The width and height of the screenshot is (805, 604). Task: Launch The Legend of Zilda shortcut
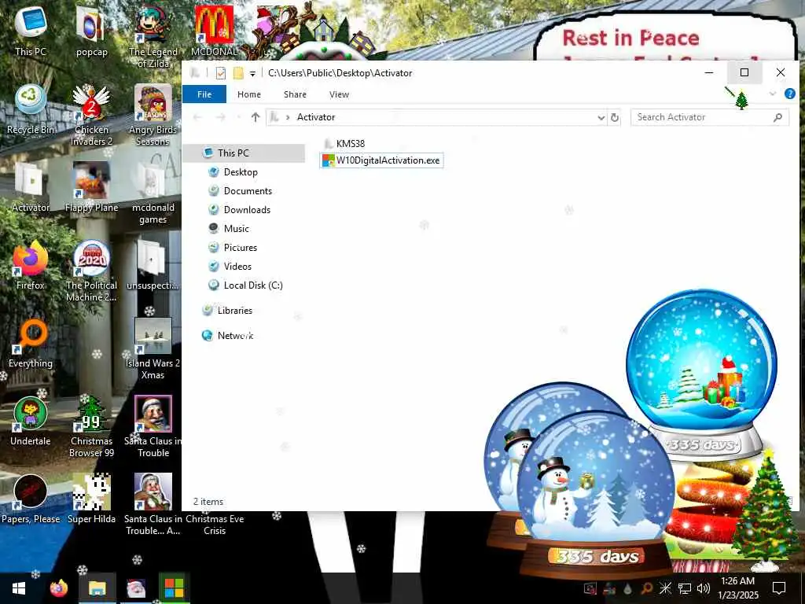coord(153,36)
